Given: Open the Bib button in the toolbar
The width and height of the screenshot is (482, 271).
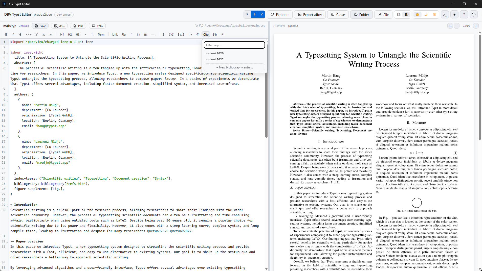Looking at the screenshot, I should [215, 35].
